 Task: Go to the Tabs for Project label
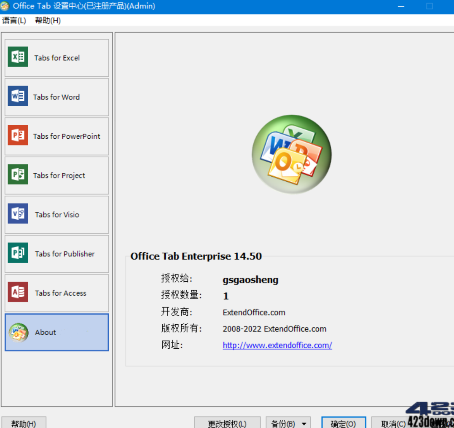pyautogui.click(x=59, y=175)
